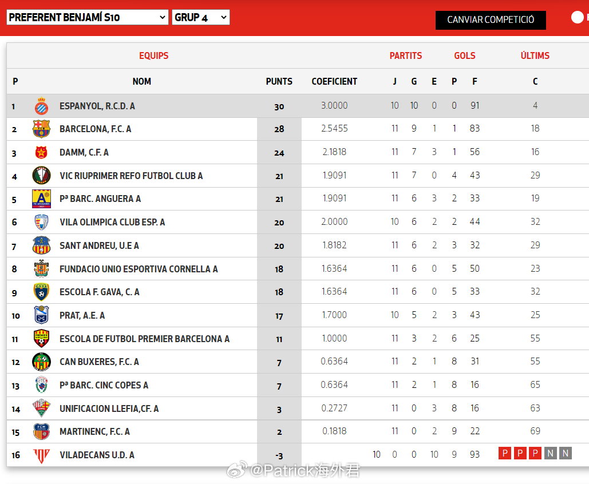Select the ÚLTIMS header tab
This screenshot has height=484, width=589.
pos(535,55)
